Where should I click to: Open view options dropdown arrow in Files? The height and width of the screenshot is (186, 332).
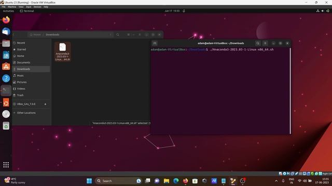(x=133, y=35)
